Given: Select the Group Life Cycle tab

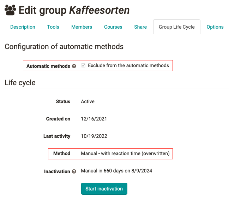Looking at the screenshot, I should [177, 27].
